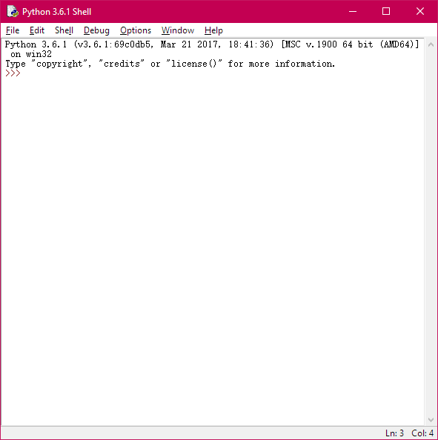The width and height of the screenshot is (438, 440).
Task: Open the Window menu
Action: [178, 30]
